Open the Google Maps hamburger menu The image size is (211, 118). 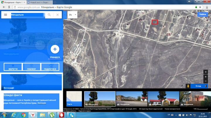(6, 15)
